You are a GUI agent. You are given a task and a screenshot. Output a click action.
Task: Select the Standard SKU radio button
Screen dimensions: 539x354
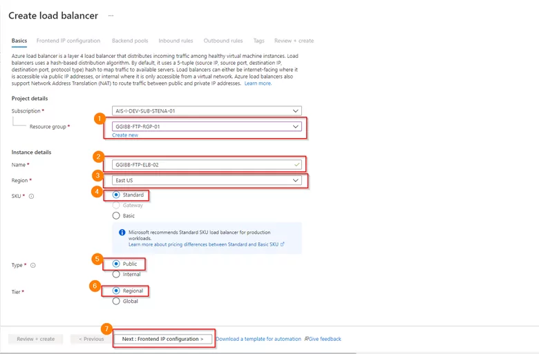[116, 195]
